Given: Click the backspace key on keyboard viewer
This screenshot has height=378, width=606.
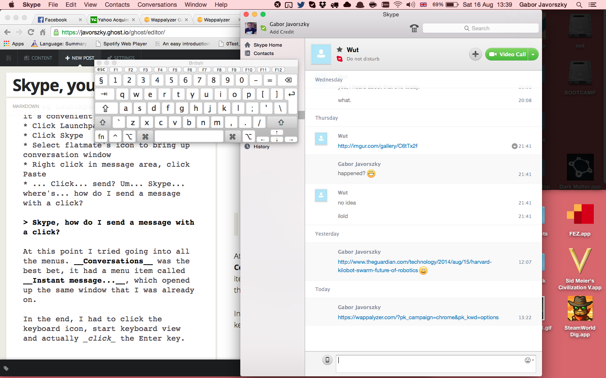Looking at the screenshot, I should pos(288,80).
